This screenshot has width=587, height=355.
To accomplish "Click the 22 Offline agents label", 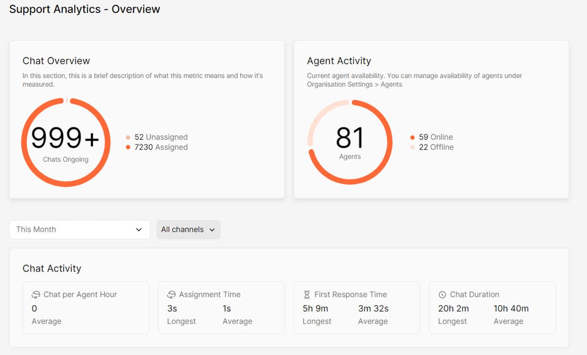I will [436, 147].
